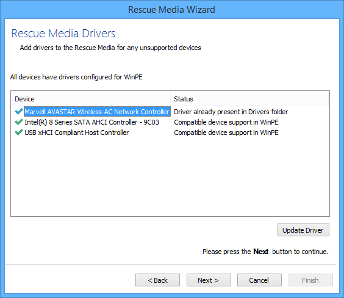Screen dimensions: 344x298
Task: Click the USB controller's WinPE status text
Action: coord(226,133)
